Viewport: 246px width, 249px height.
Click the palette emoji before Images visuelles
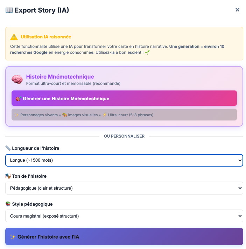coord(64,115)
